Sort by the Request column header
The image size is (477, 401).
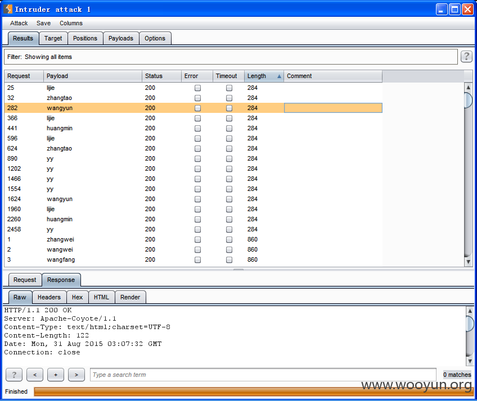[24, 76]
